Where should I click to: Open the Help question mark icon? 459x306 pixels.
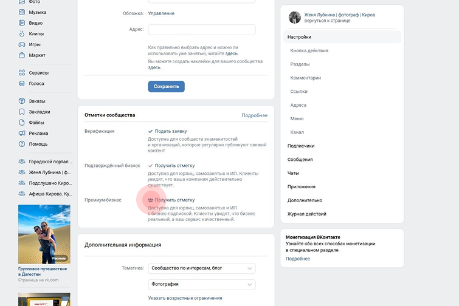click(x=22, y=144)
